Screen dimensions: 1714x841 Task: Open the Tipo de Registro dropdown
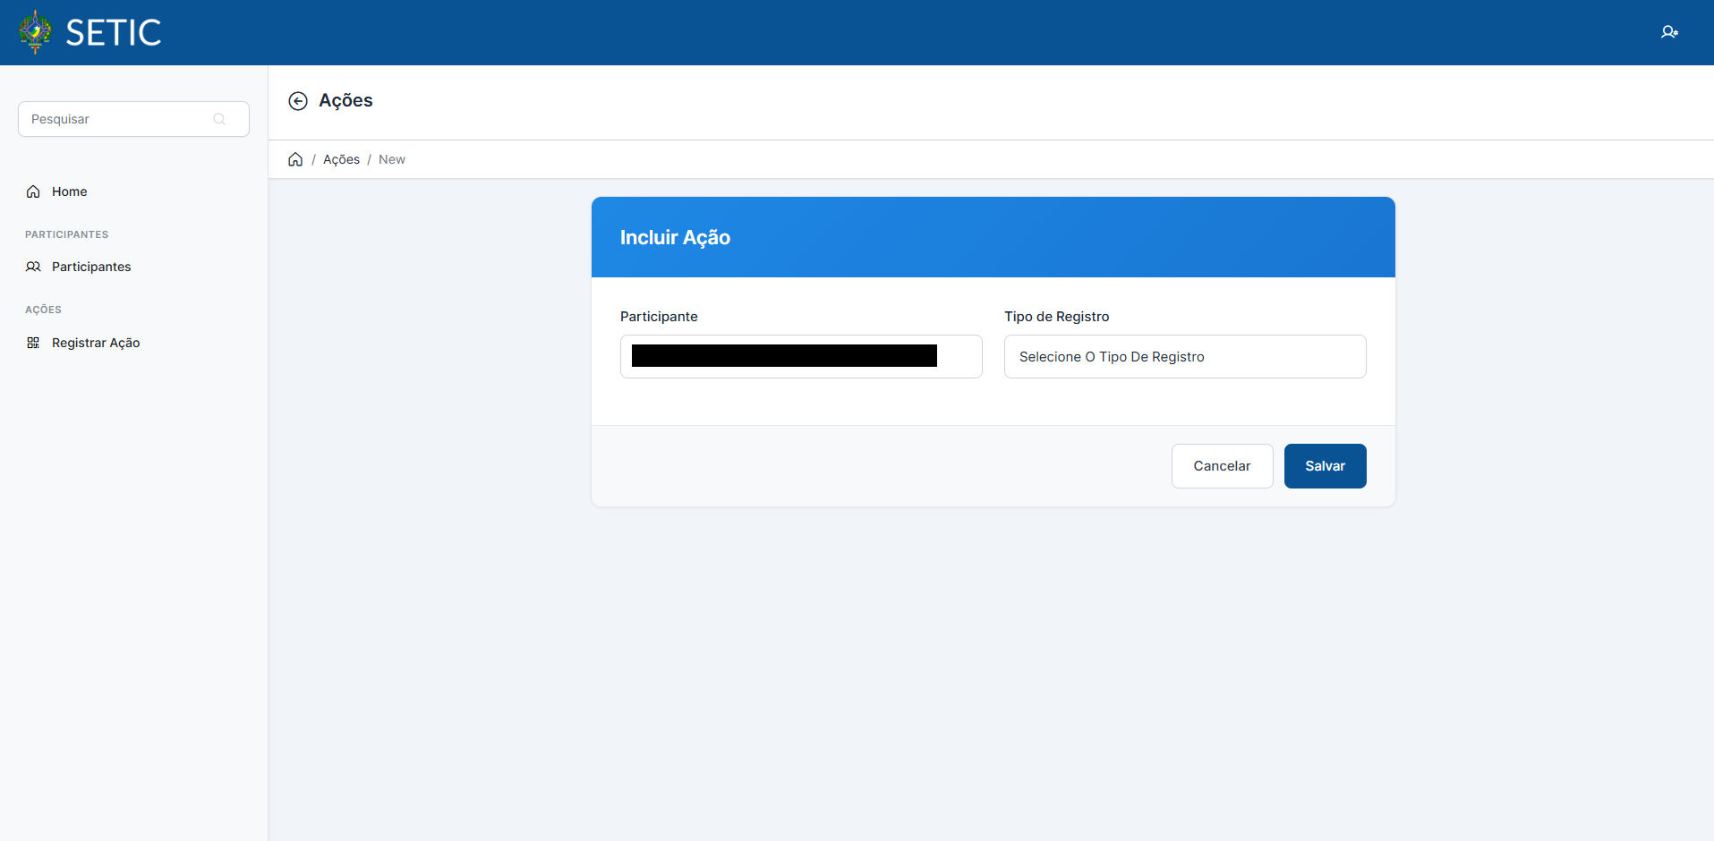[1184, 357]
